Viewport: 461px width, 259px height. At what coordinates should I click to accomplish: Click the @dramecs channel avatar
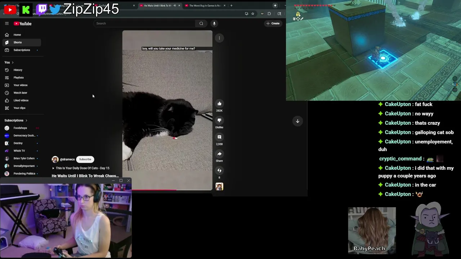(55, 159)
